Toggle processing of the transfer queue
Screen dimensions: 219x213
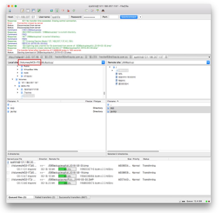57,10
